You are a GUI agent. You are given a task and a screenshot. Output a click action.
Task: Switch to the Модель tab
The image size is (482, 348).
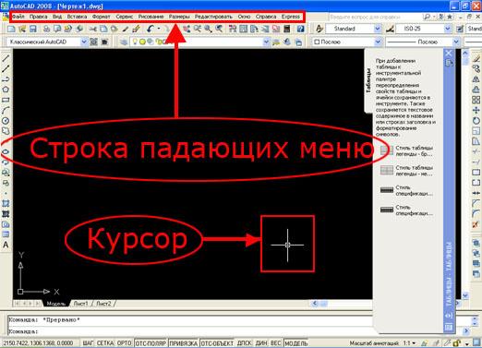56,304
